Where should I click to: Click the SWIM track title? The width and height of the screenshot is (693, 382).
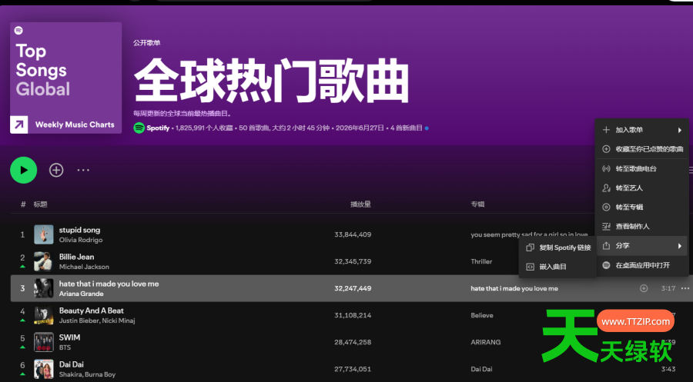pyautogui.click(x=70, y=337)
